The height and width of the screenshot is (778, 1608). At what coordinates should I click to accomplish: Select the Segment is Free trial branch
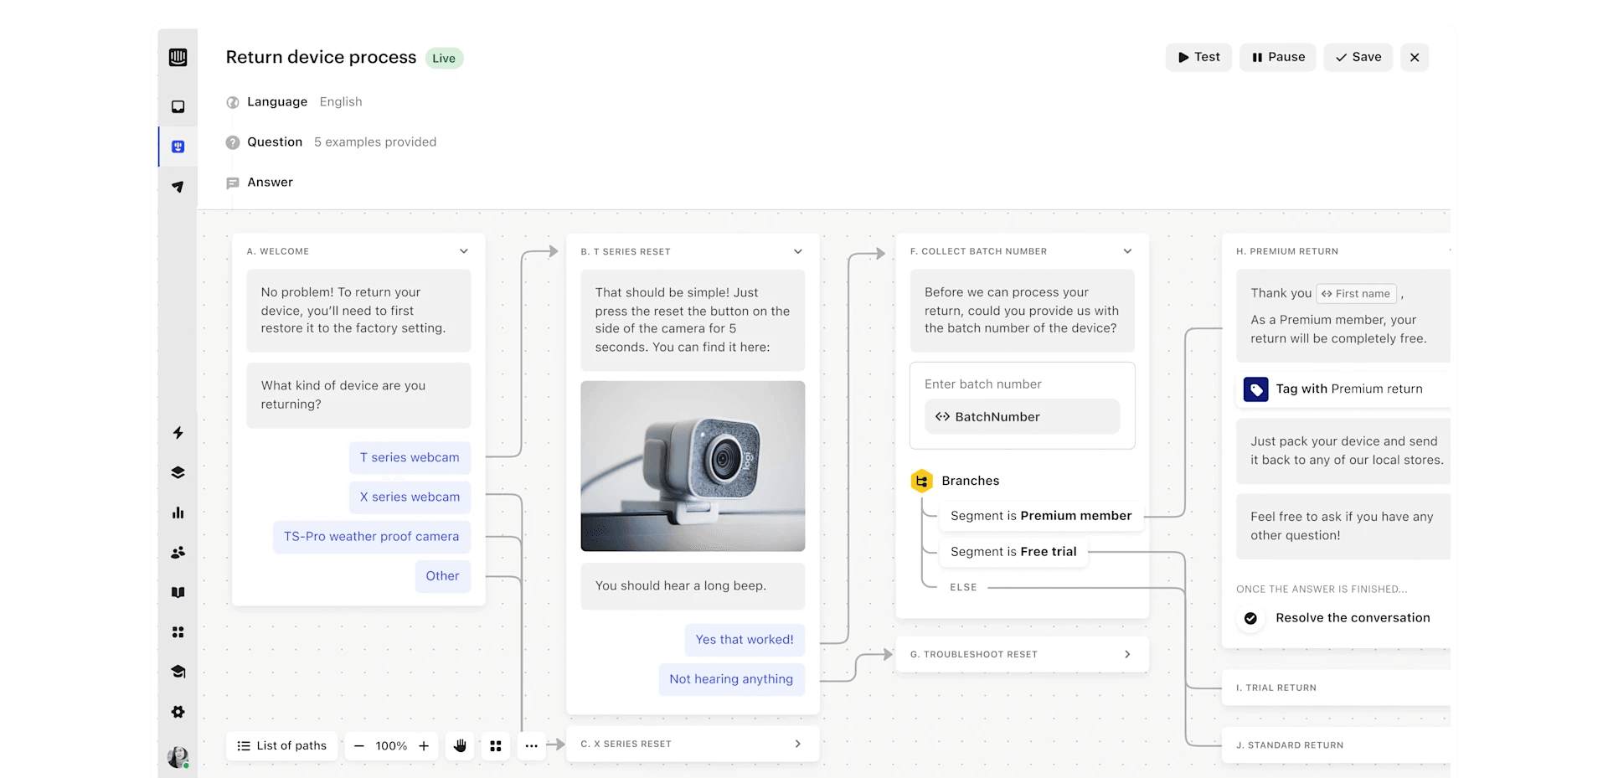[x=1013, y=552]
